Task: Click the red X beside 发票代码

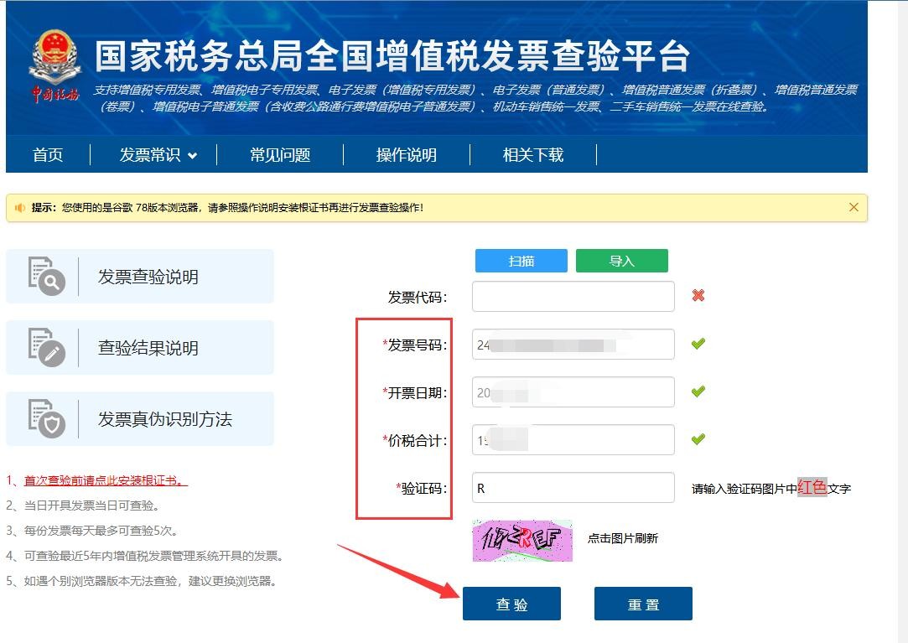Action: 698,296
